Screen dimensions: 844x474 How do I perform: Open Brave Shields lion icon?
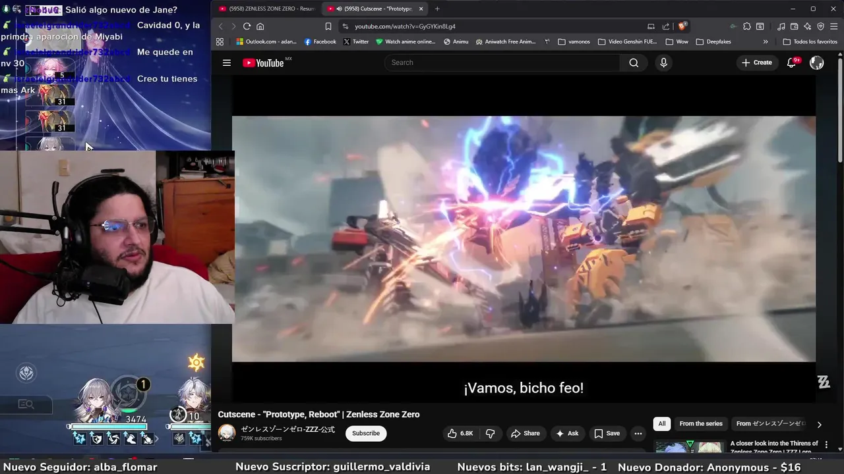[x=682, y=26]
